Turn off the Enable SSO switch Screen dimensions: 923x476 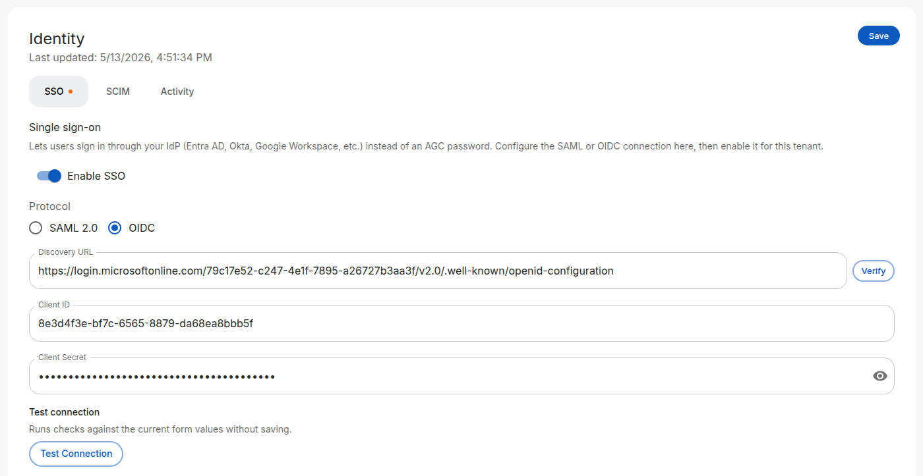49,176
